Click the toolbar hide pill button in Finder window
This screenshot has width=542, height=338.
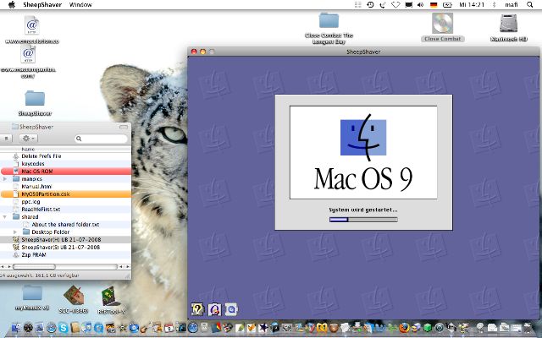124,128
